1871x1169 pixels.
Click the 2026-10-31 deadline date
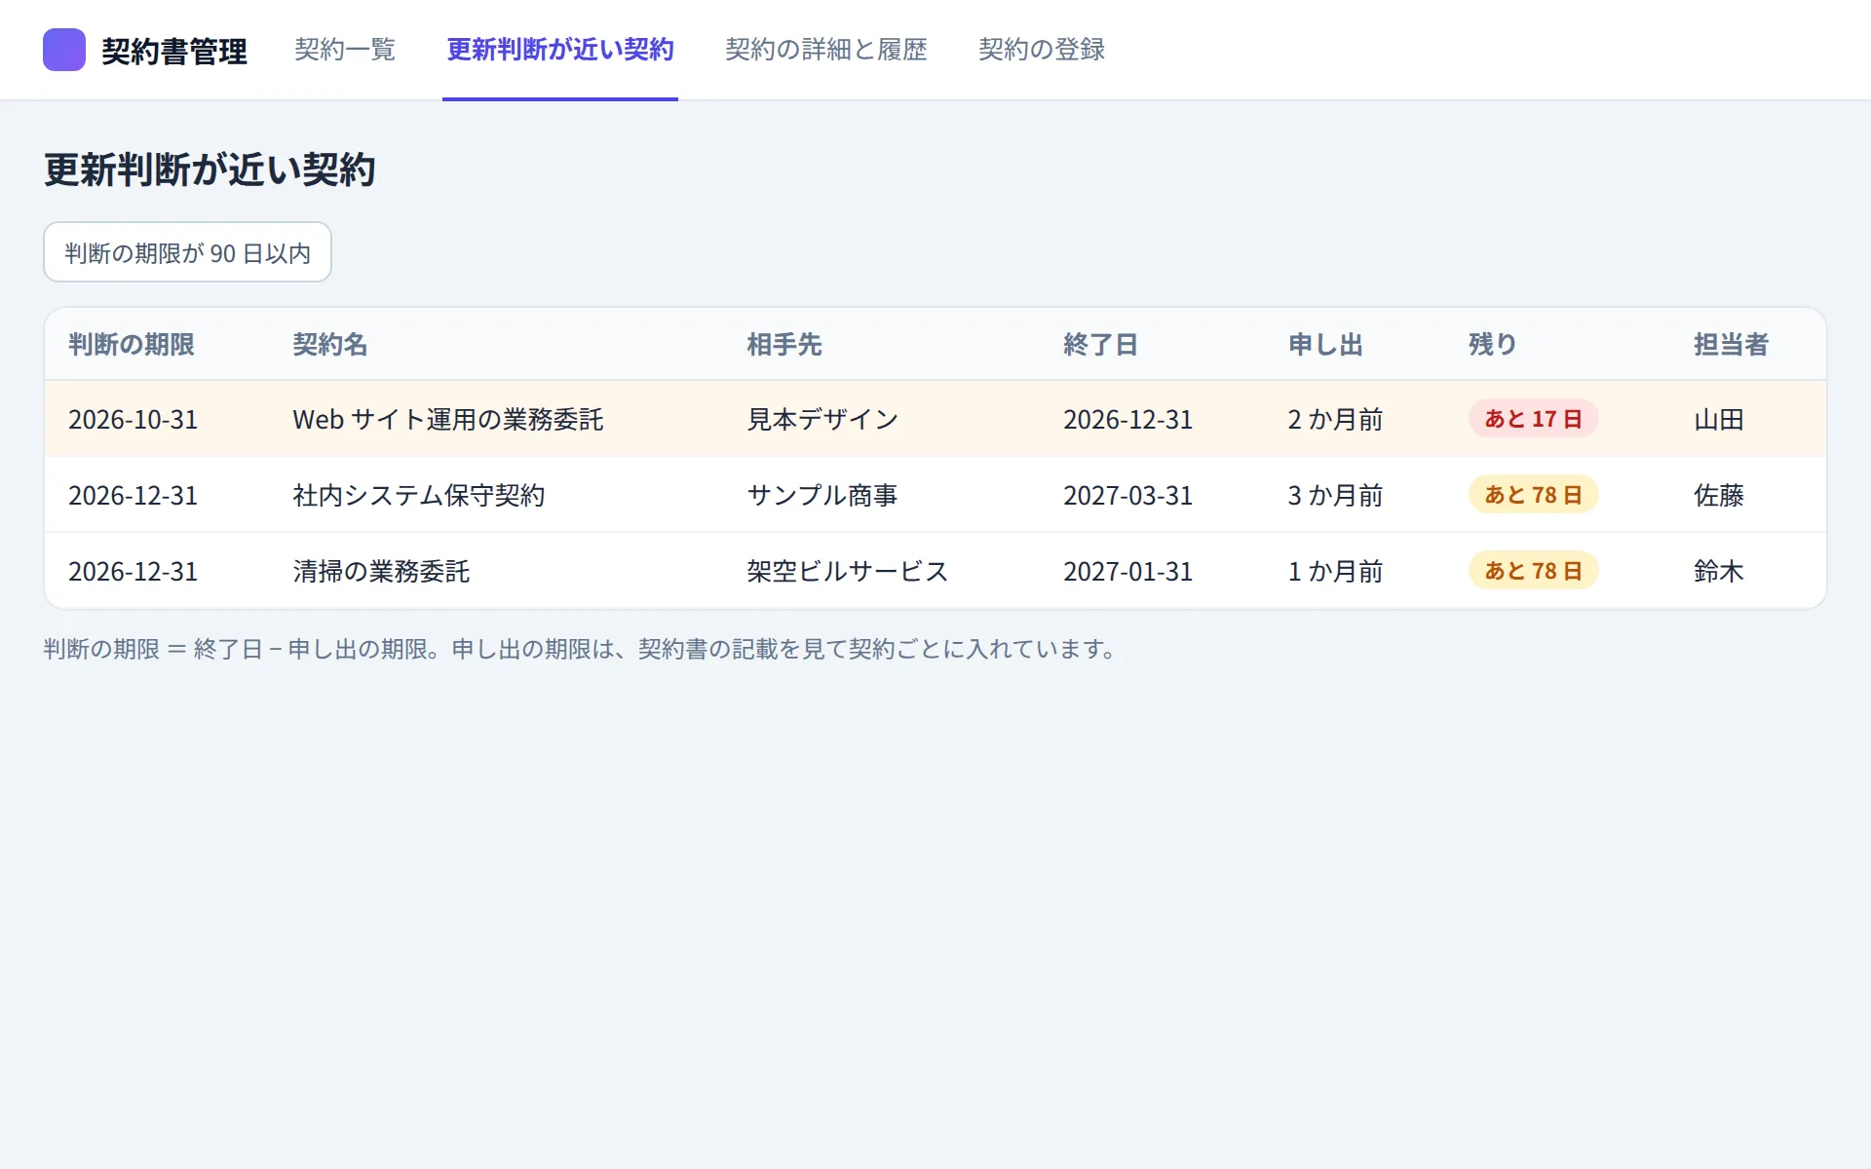(x=134, y=420)
